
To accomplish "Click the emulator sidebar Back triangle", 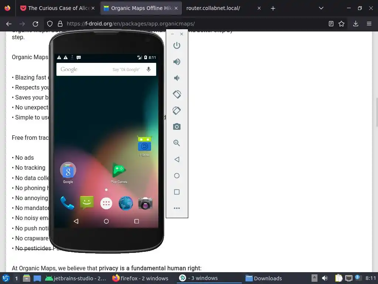I will tap(177, 159).
